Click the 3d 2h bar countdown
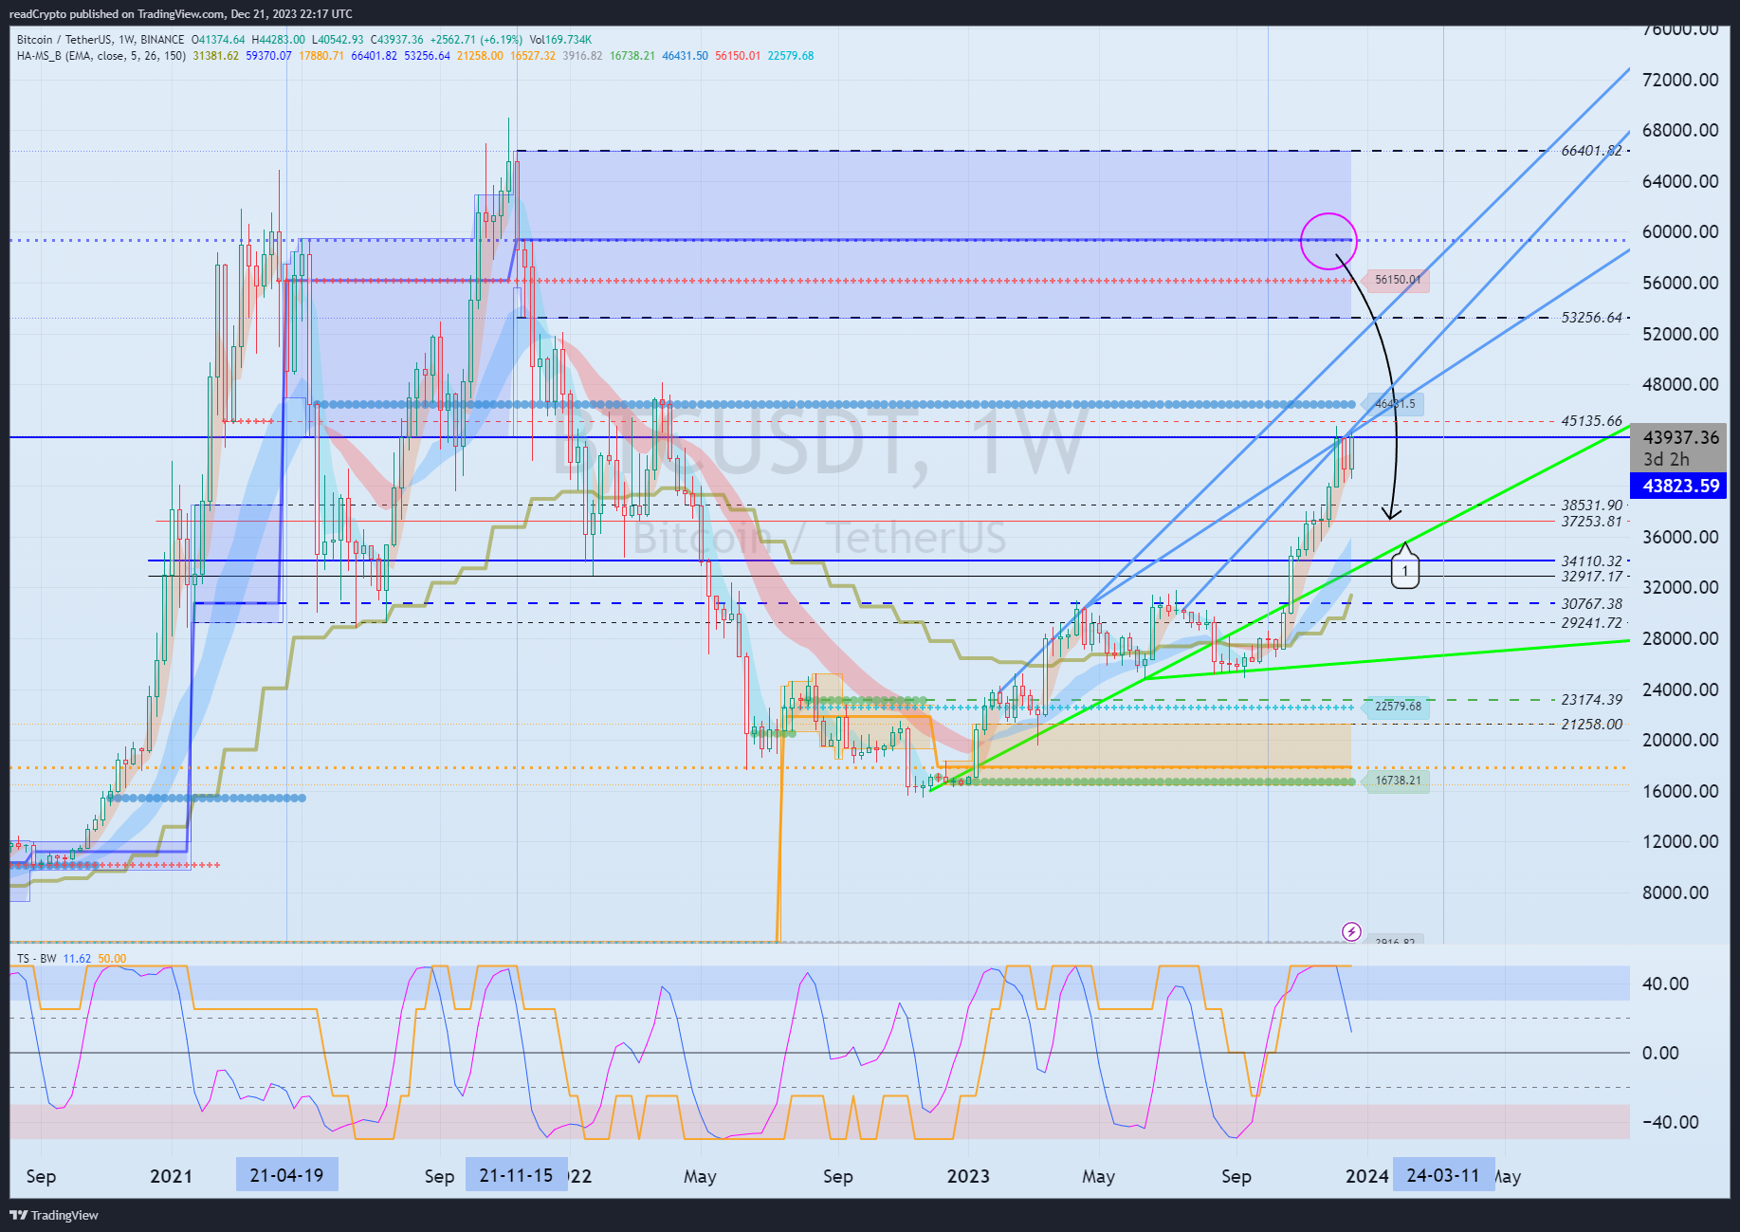Screen dimensions: 1740x1232 click(1666, 460)
